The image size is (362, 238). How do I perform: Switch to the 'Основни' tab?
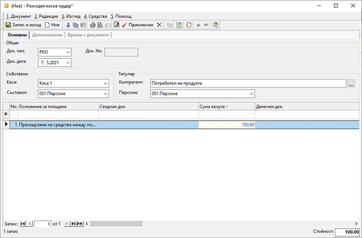tap(17, 35)
